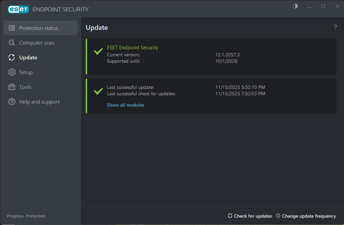Click the ESET logo
The width and height of the screenshot is (344, 225).
pyautogui.click(x=18, y=9)
